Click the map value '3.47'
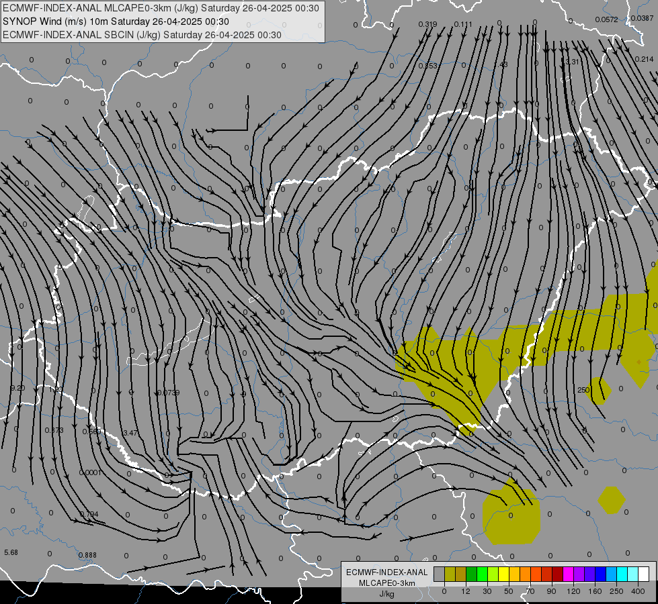Viewport: 658px width, 604px height. tap(130, 433)
